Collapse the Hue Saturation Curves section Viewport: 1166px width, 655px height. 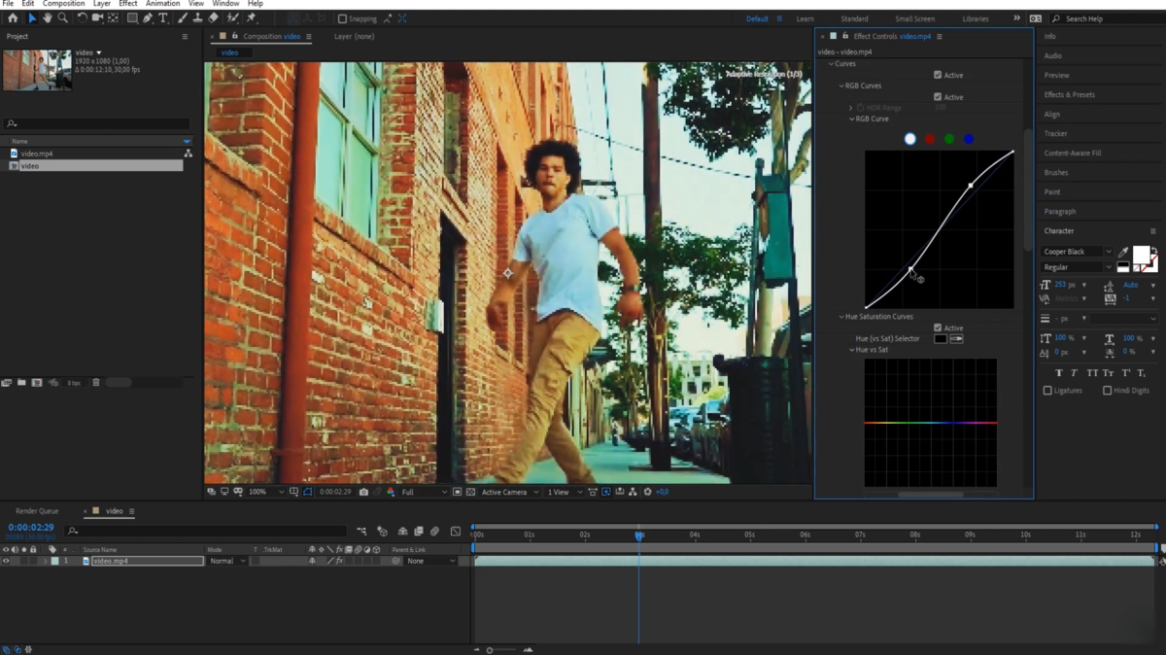coord(841,317)
